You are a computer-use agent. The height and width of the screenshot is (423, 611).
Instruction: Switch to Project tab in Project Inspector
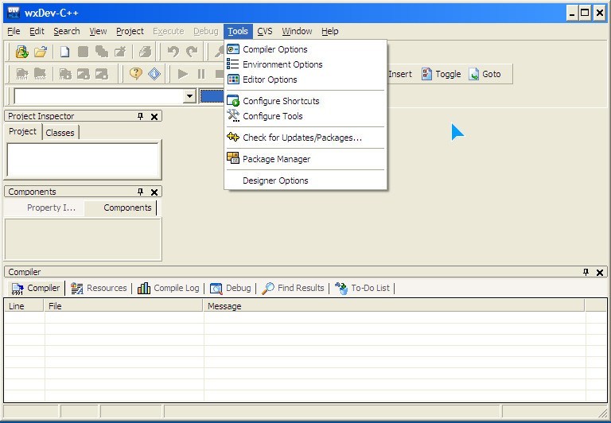(x=22, y=132)
